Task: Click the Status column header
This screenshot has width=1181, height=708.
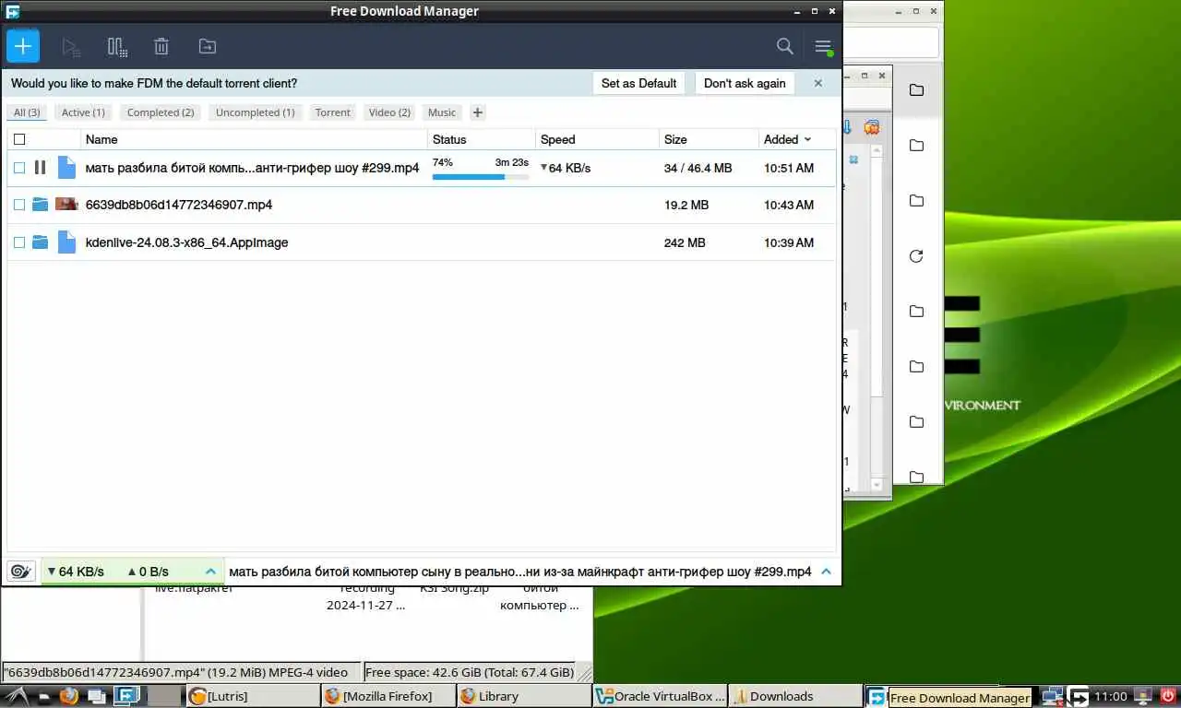Action: pos(481,139)
